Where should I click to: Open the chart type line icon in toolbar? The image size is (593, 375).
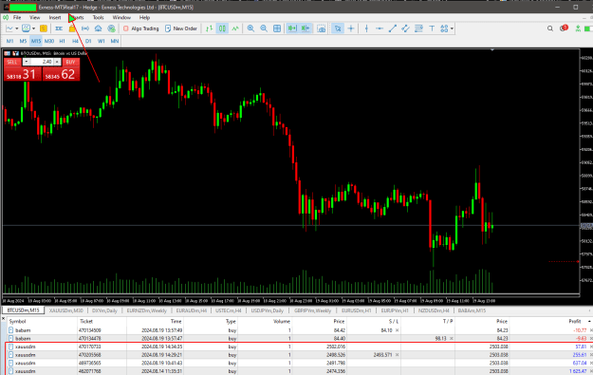[9, 28]
